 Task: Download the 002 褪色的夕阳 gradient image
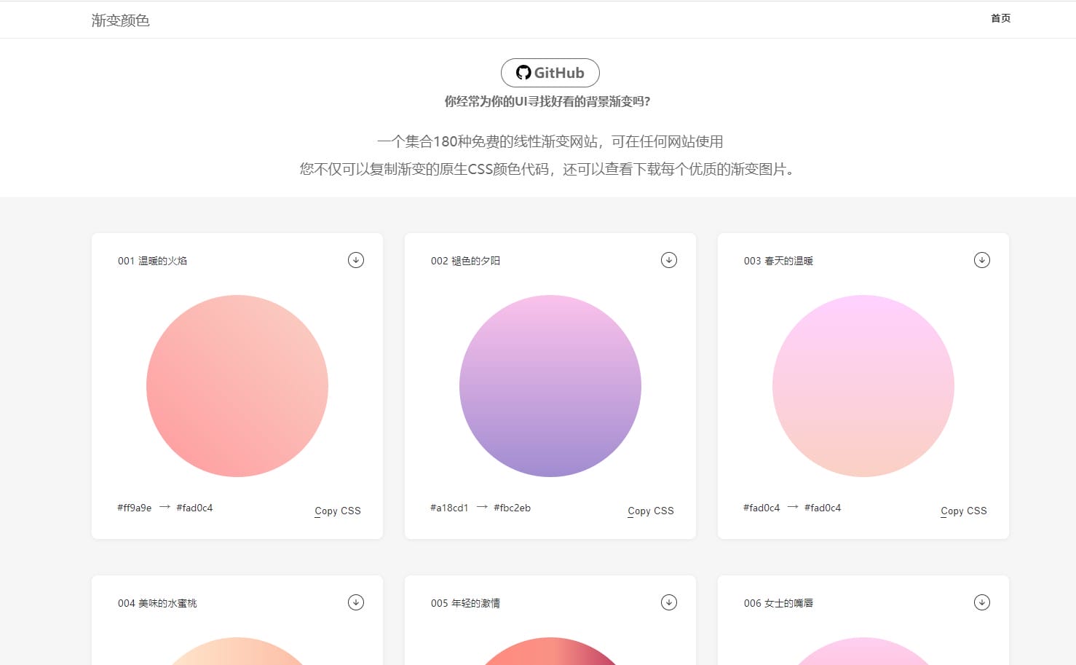pos(669,260)
